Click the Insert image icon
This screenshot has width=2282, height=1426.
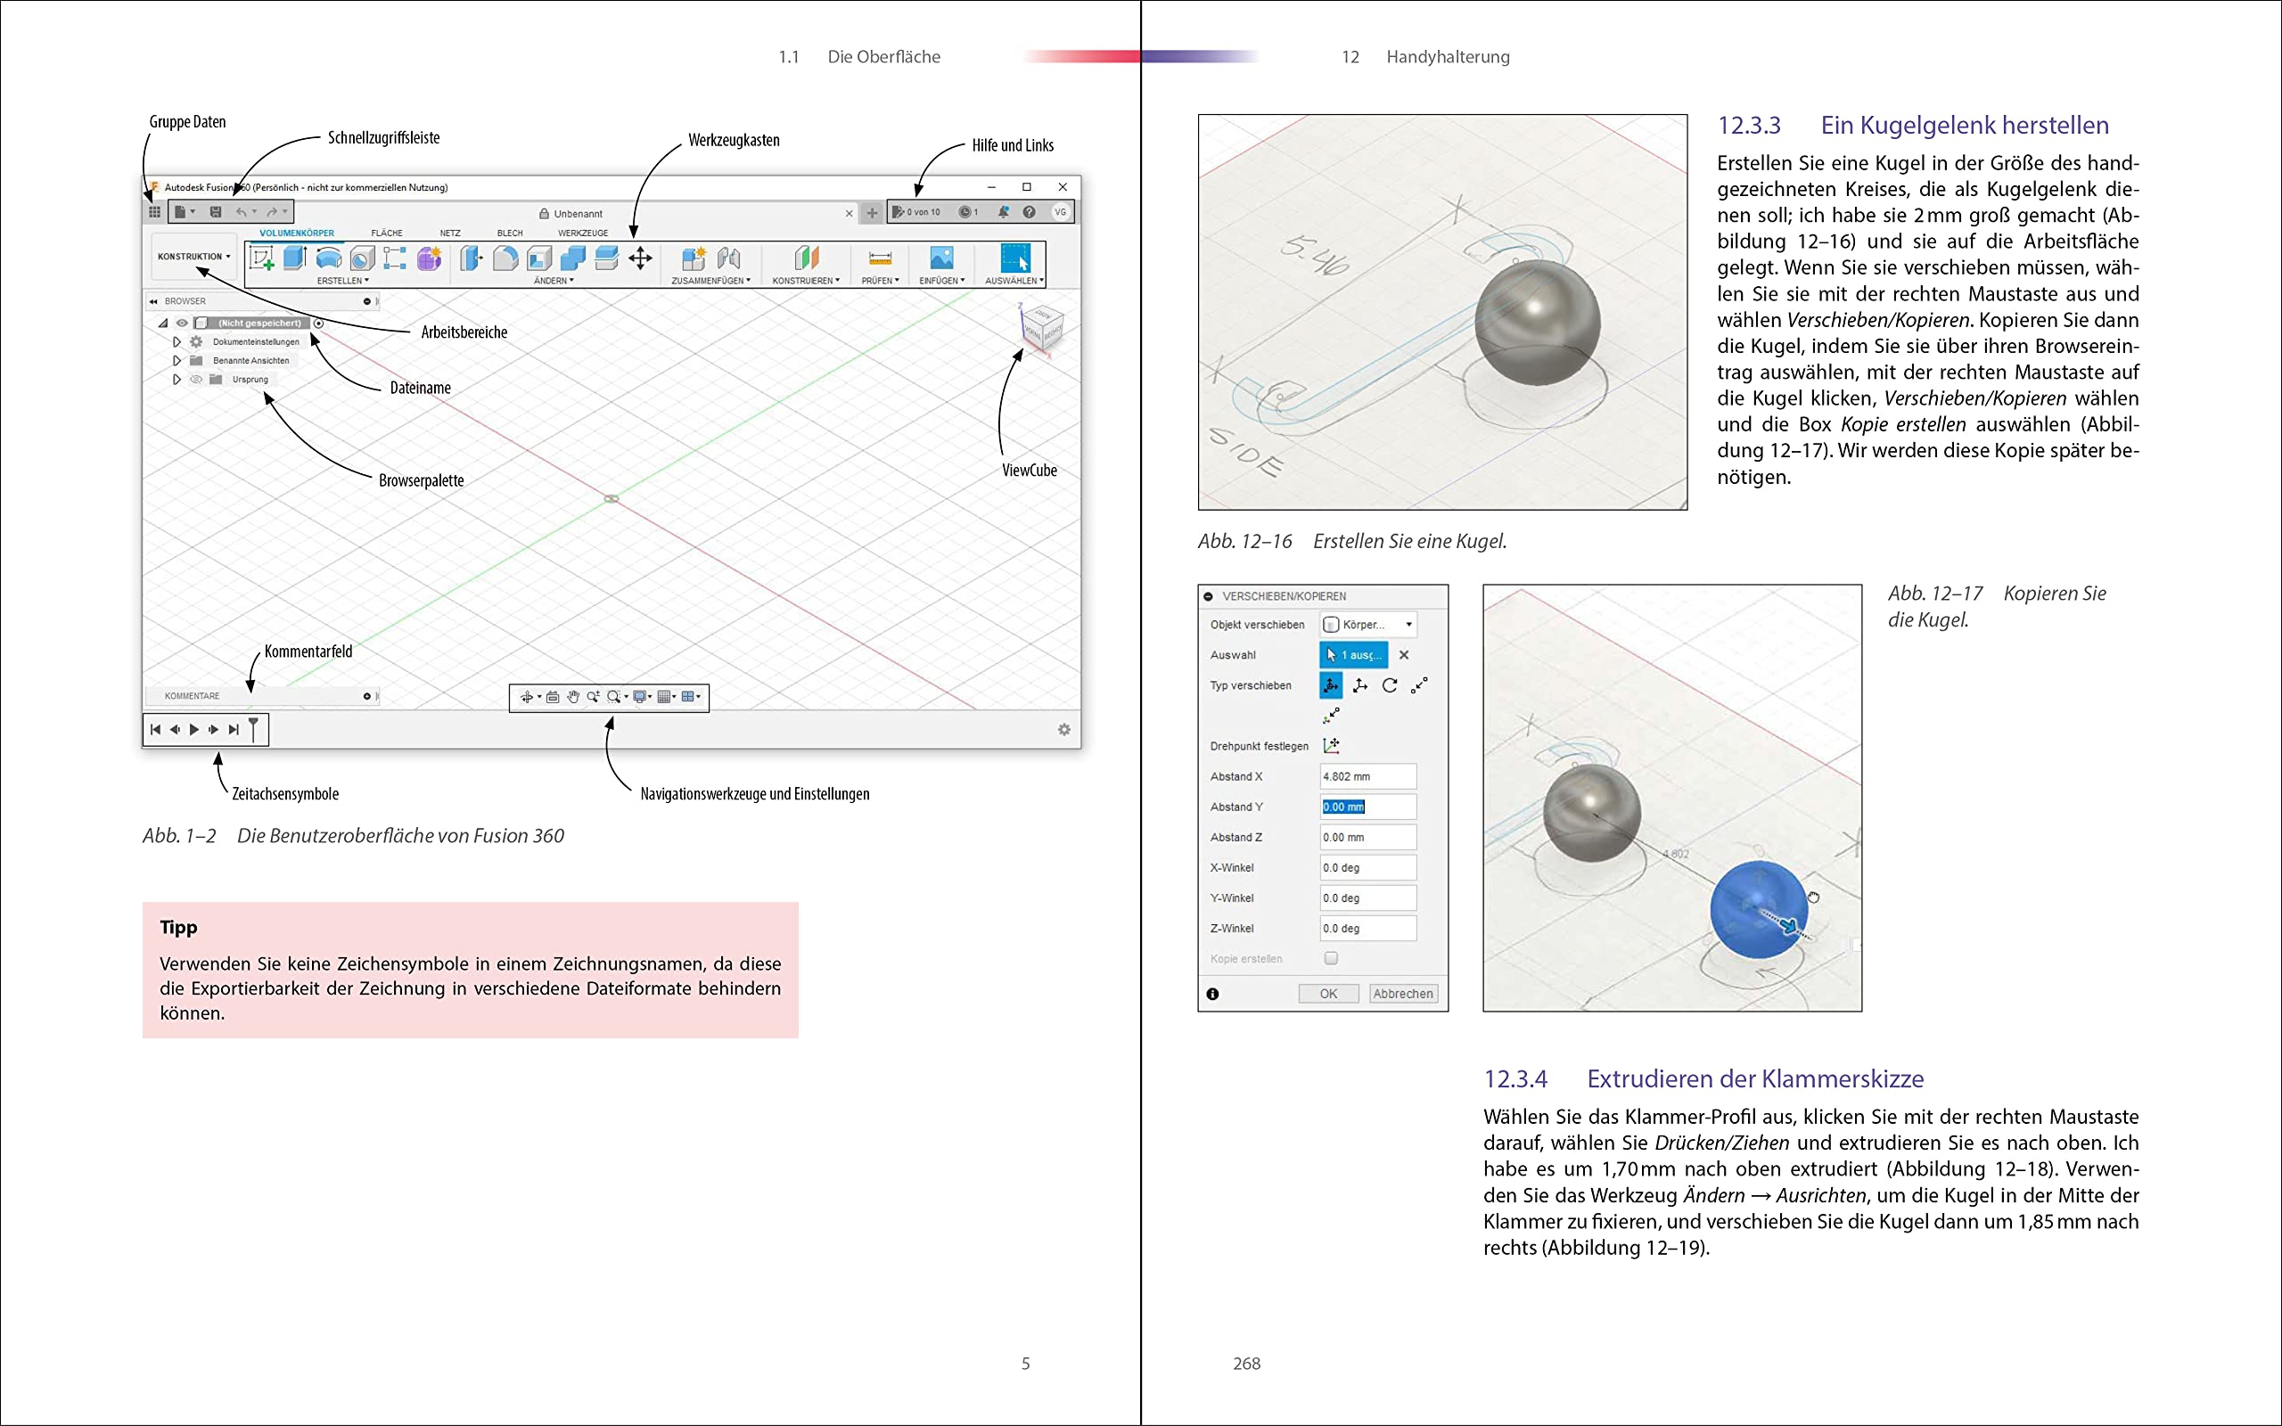[942, 258]
